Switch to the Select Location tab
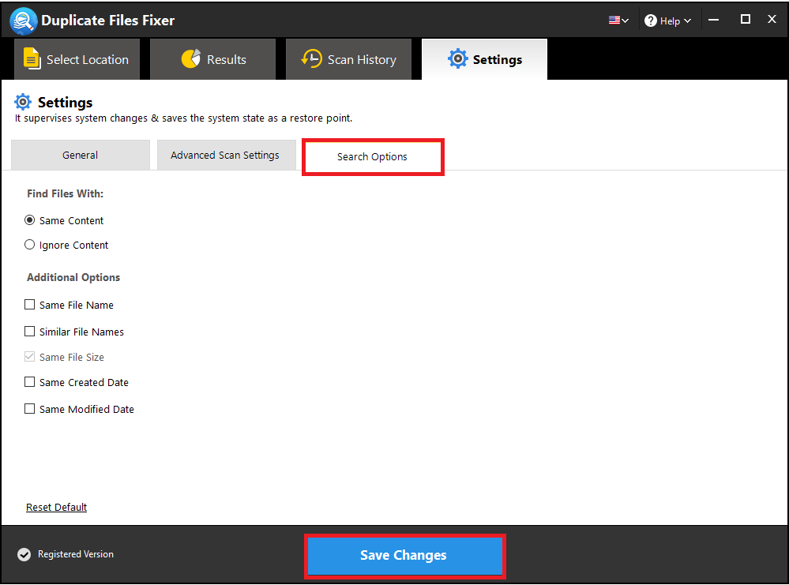 coord(77,59)
